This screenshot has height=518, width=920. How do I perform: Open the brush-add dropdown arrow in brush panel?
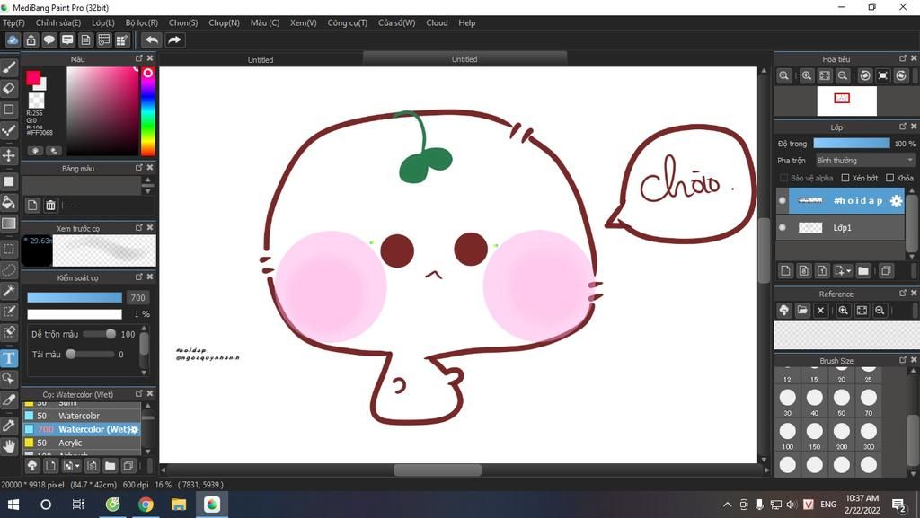click(x=77, y=466)
